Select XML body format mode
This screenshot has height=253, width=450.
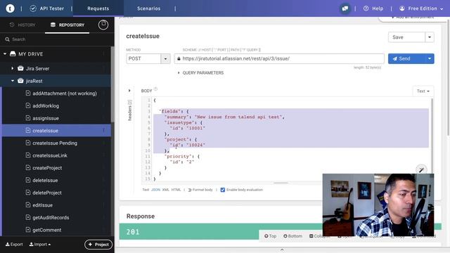(166, 190)
